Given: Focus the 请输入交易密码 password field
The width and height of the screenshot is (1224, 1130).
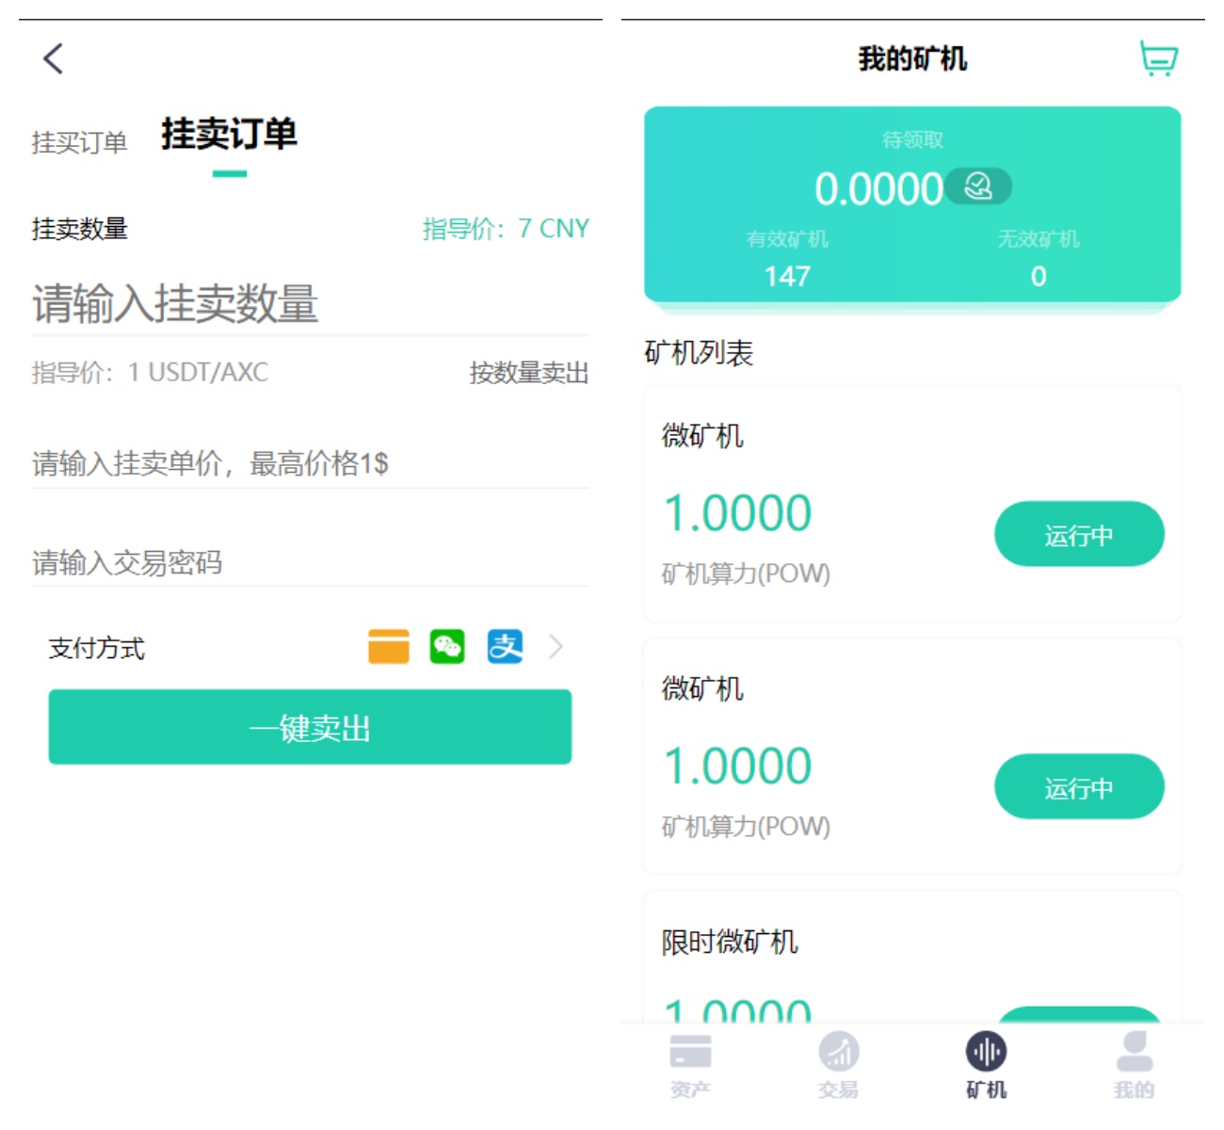Looking at the screenshot, I should [310, 563].
